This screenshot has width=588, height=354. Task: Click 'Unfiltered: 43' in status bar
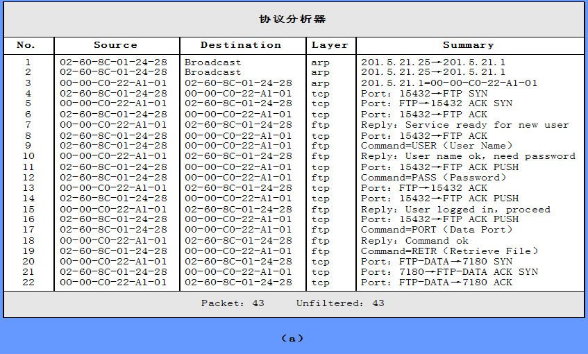click(340, 303)
